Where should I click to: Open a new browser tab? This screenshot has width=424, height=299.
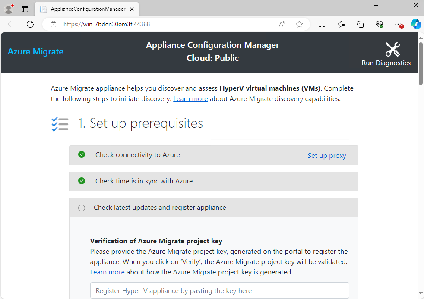(146, 9)
